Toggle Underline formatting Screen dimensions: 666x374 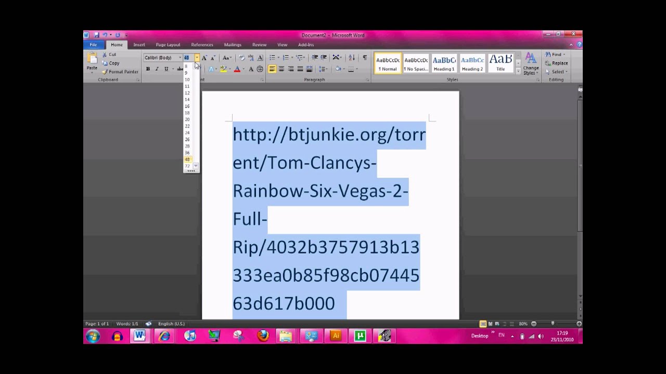(x=166, y=69)
